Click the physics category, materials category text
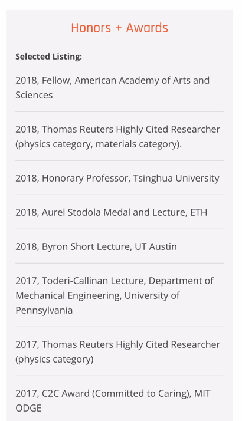Viewport: 242px width, 421px height. pyautogui.click(x=99, y=144)
